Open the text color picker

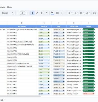point(47,13)
